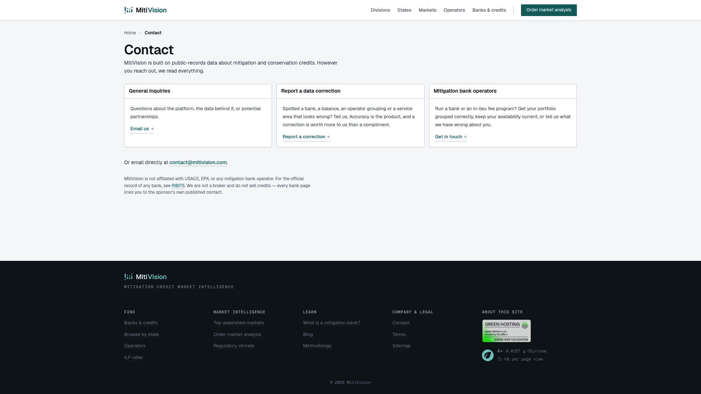Open Markets in the top navigation

[427, 10]
